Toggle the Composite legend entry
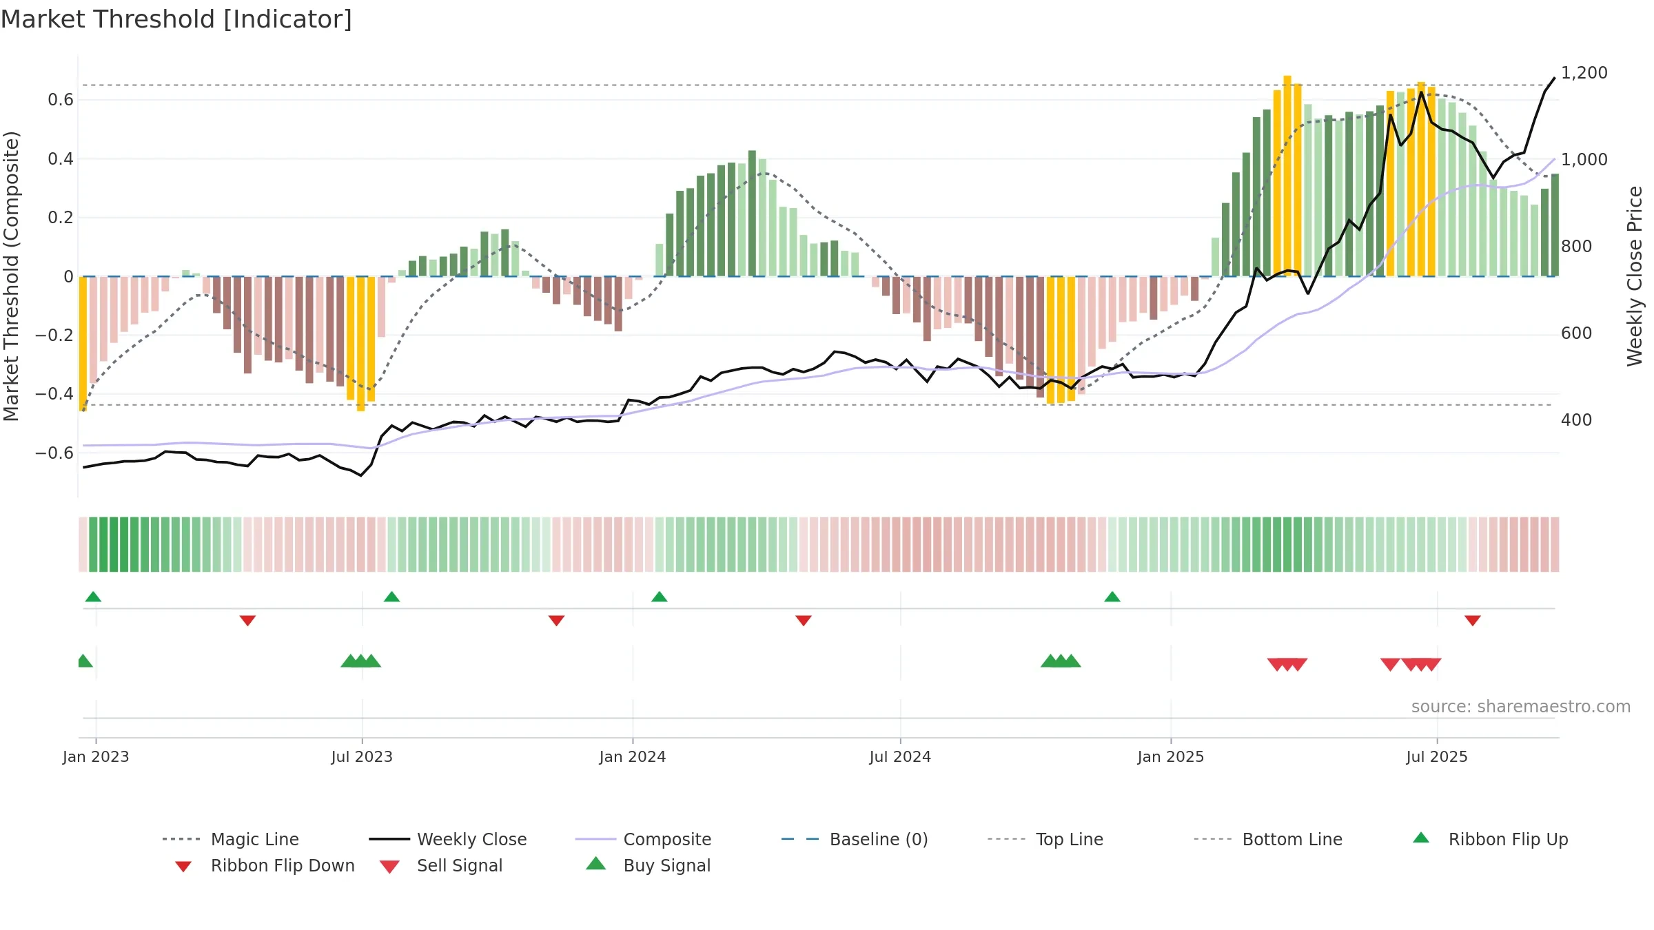Viewport: 1654px width, 930px height. pos(643,839)
